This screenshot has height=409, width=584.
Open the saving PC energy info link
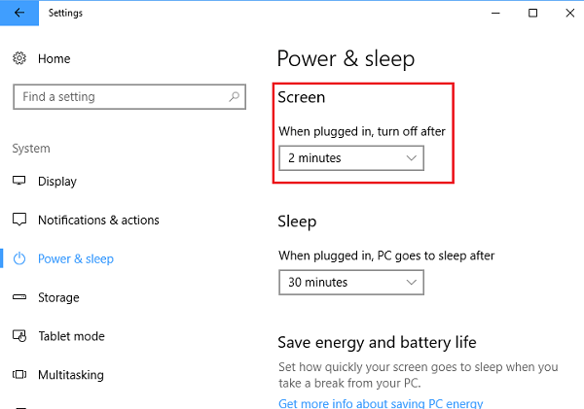[x=380, y=403]
